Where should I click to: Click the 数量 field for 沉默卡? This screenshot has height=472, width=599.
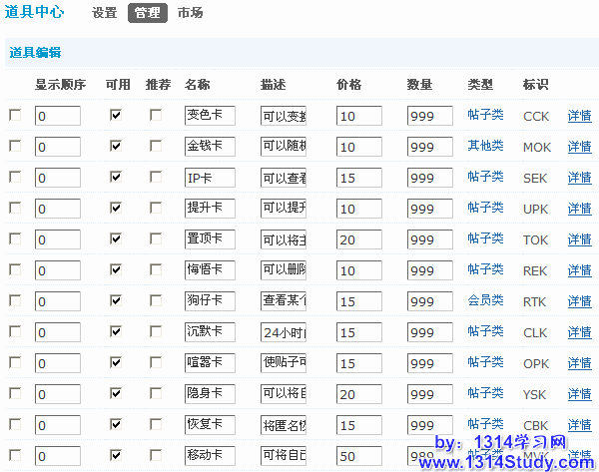click(430, 333)
